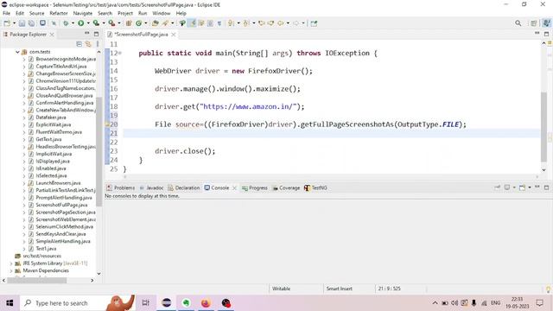Viewport: 553px width, 311px height.
Task: Go back with yellow Back arrow
Action: click(280, 23)
